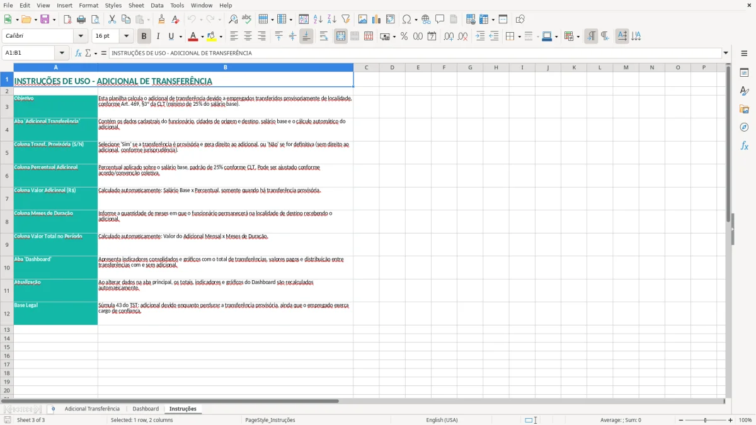Toggle Bold formatting
This screenshot has height=425, width=756.
pos(144,37)
